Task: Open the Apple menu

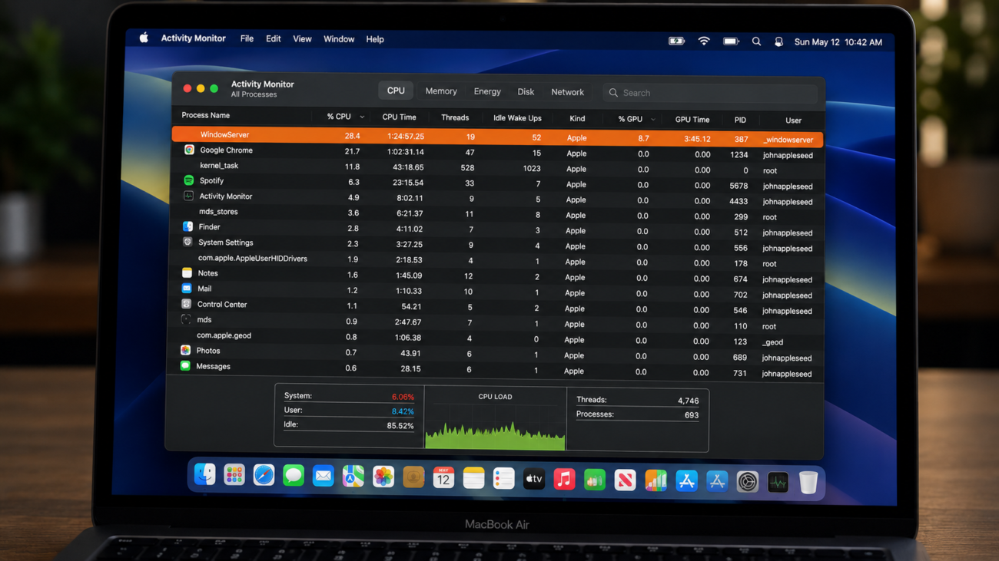Action: coord(144,38)
